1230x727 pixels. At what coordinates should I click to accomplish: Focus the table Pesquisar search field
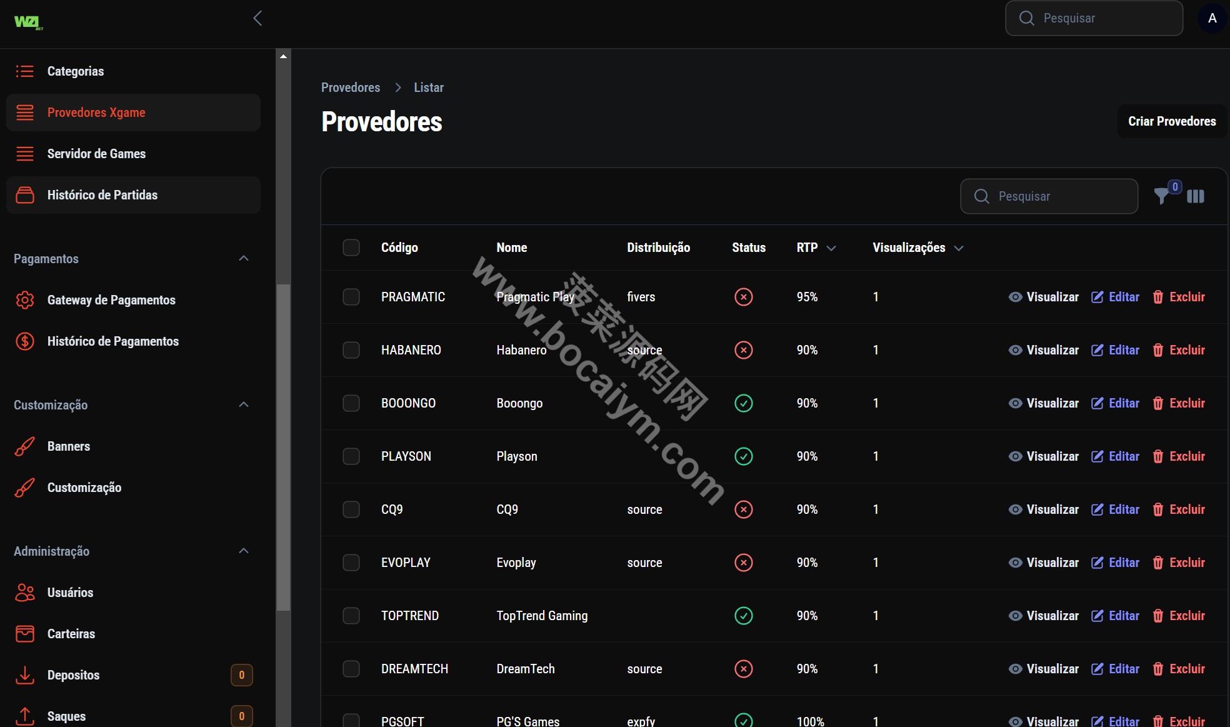point(1049,196)
